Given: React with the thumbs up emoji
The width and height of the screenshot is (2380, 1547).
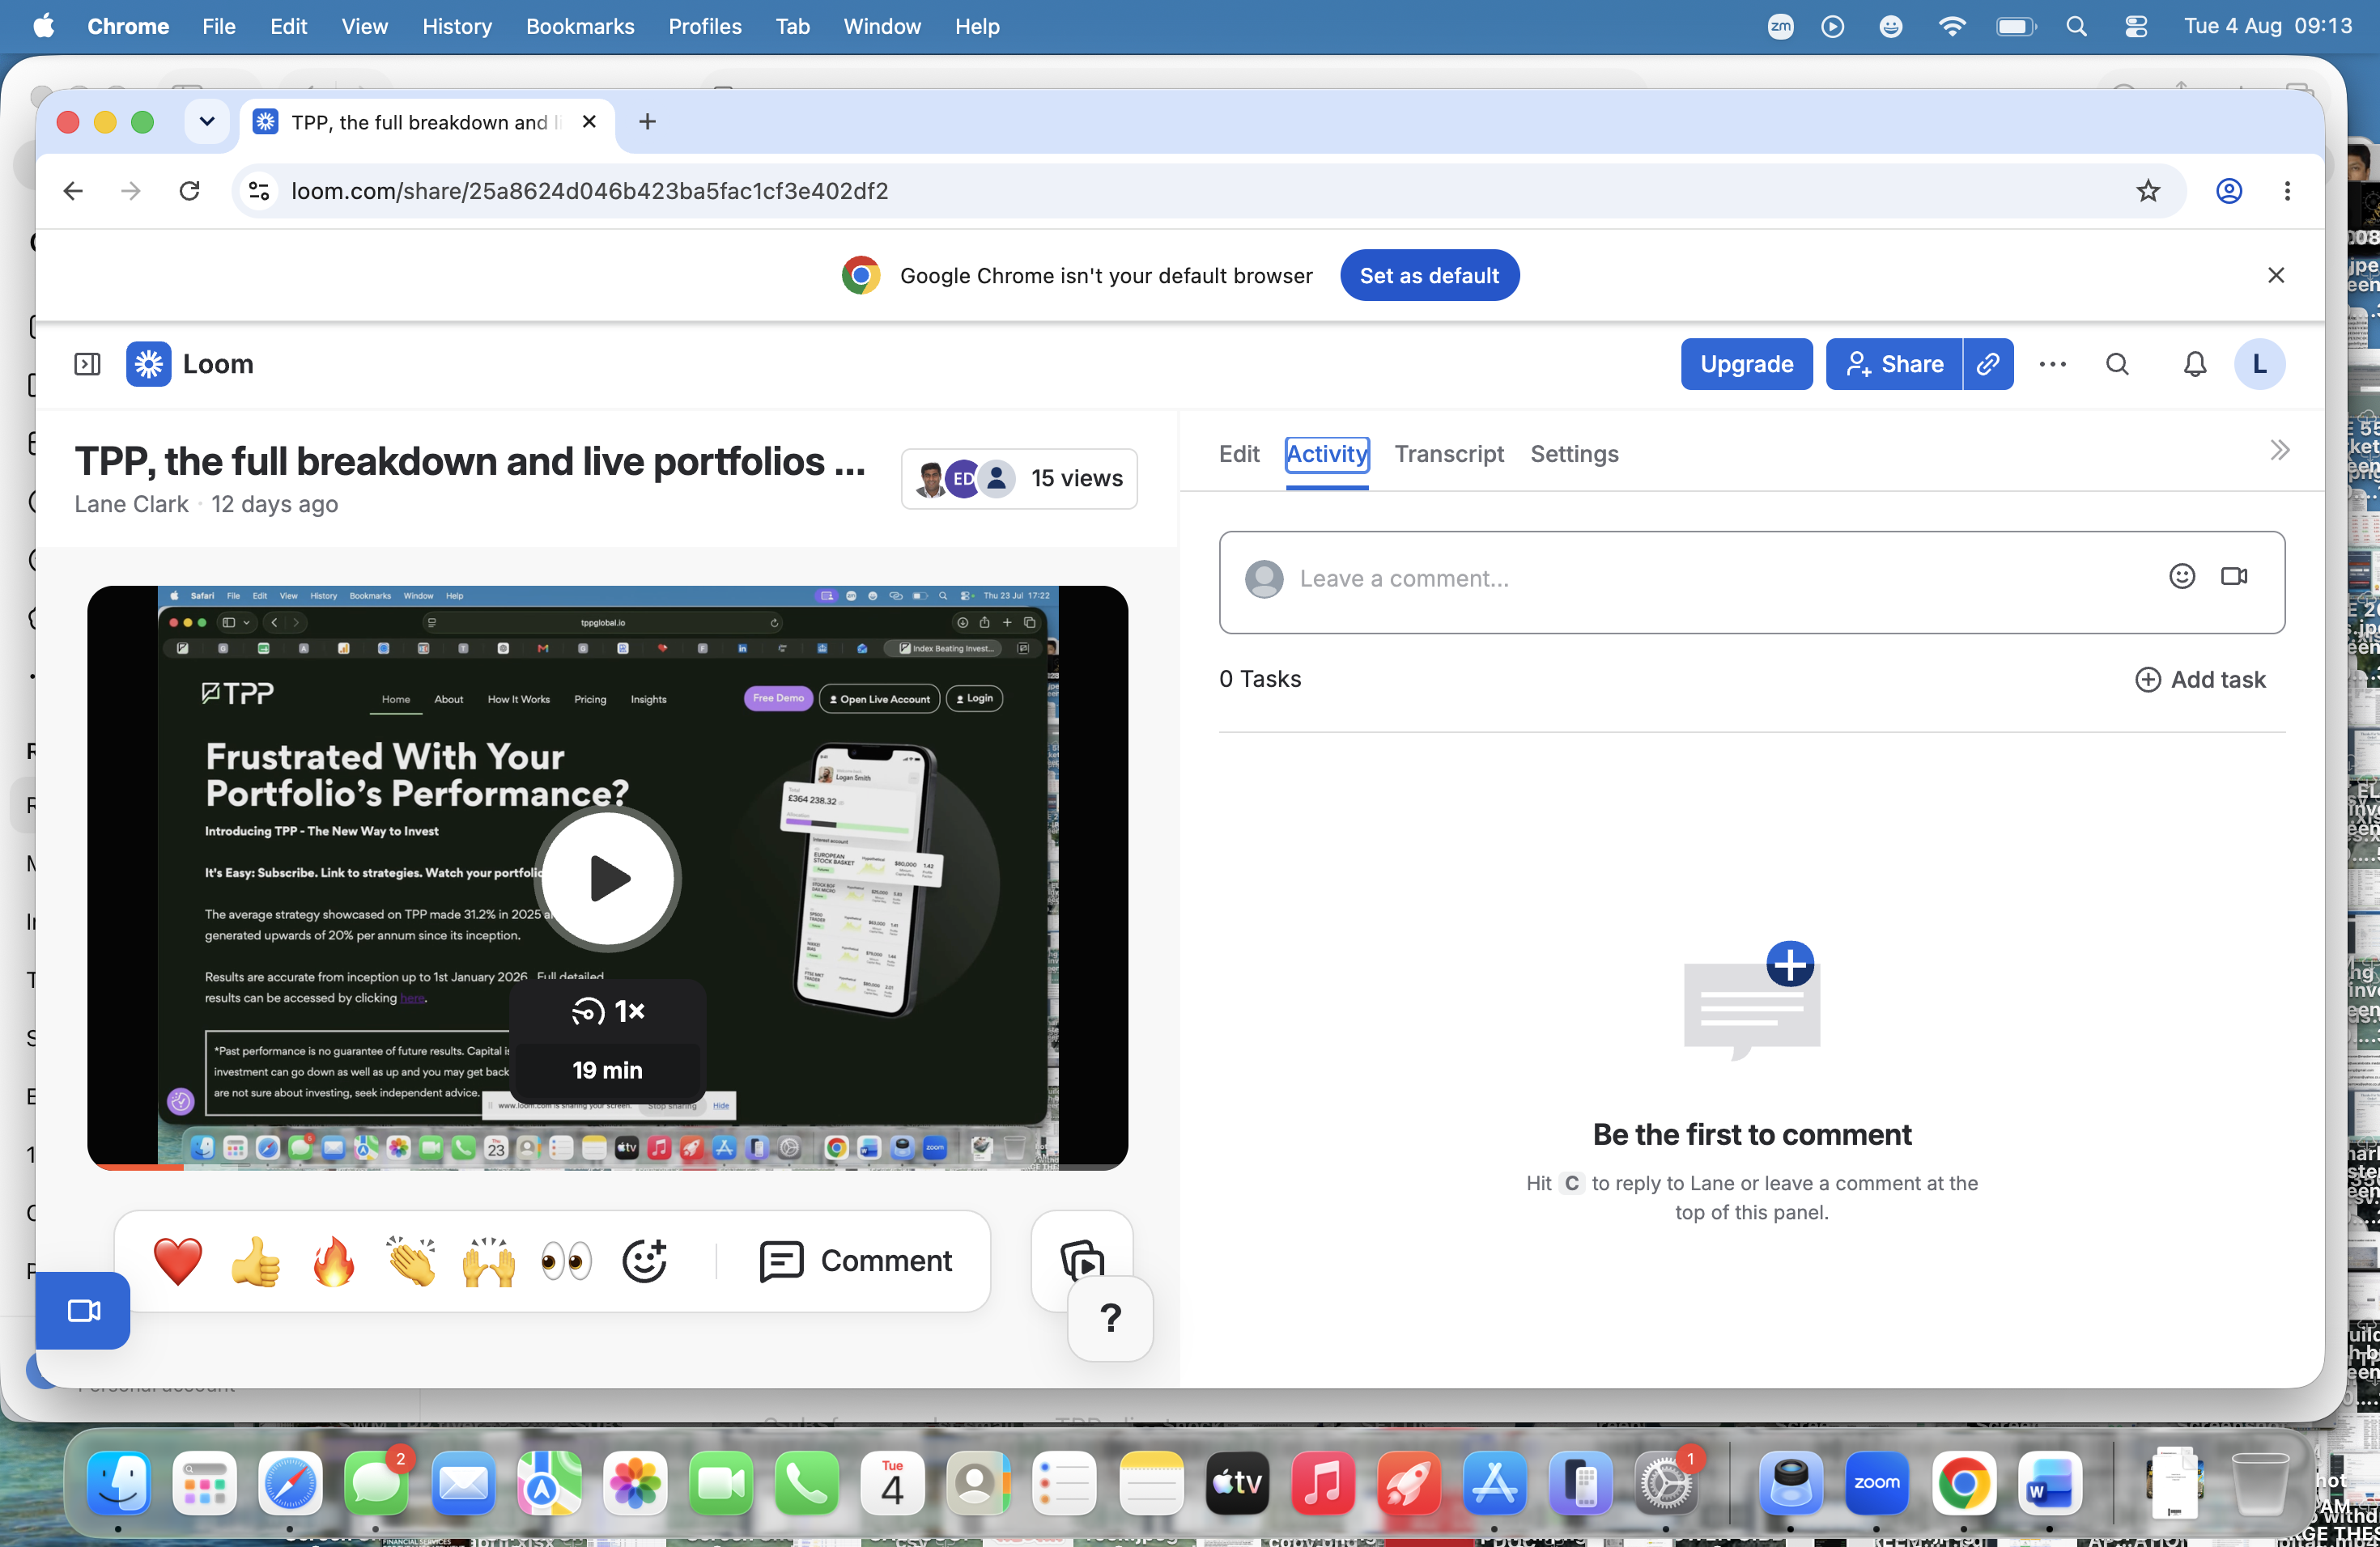Looking at the screenshot, I should point(255,1261).
